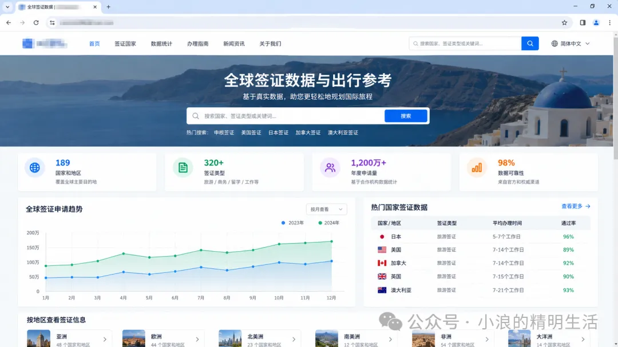Open the 按月查看 dropdown
618x347 pixels.
pyautogui.click(x=326, y=209)
